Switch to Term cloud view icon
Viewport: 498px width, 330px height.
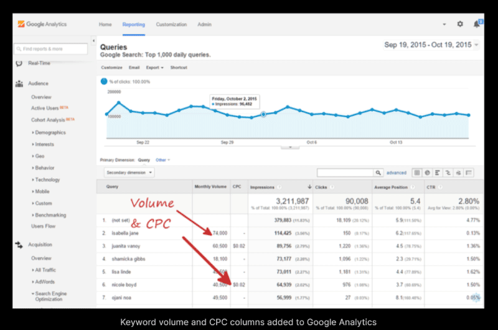(458, 172)
